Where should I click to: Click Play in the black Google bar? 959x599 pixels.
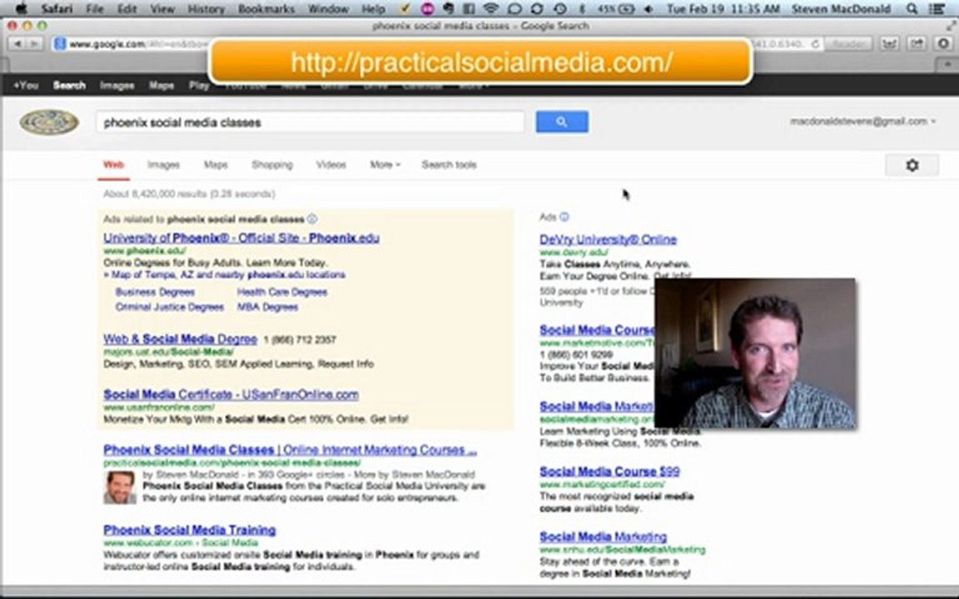(199, 86)
